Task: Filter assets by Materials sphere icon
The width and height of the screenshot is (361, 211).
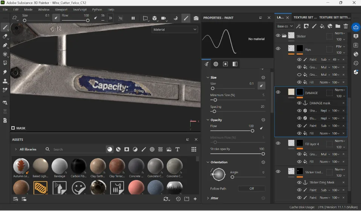Action: 110,149
